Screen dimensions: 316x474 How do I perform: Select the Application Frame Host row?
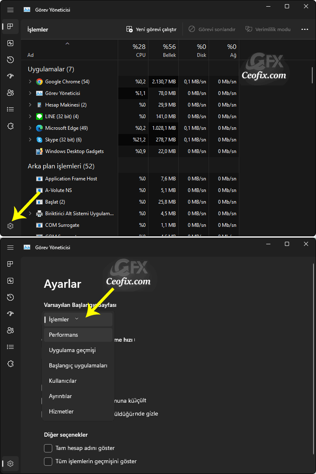point(130,179)
